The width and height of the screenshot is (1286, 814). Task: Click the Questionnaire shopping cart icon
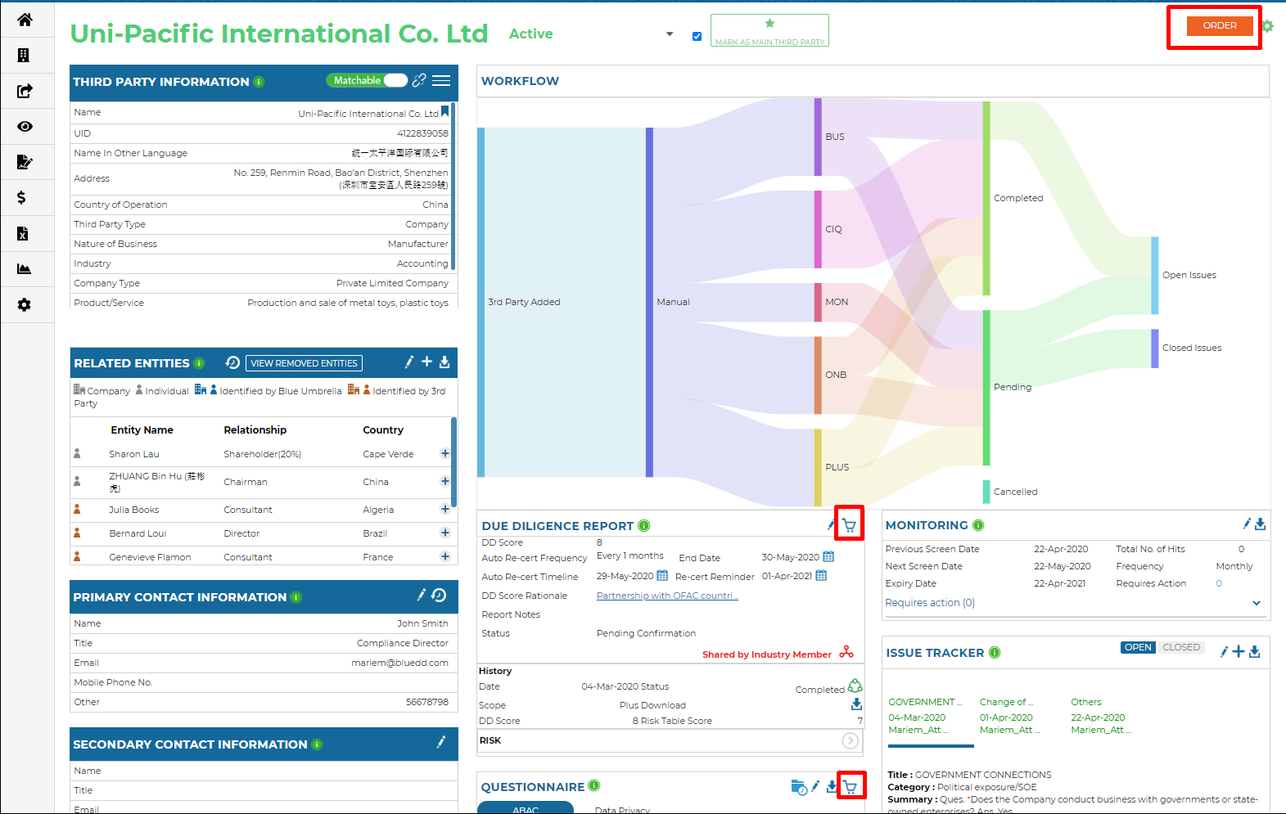pos(851,787)
